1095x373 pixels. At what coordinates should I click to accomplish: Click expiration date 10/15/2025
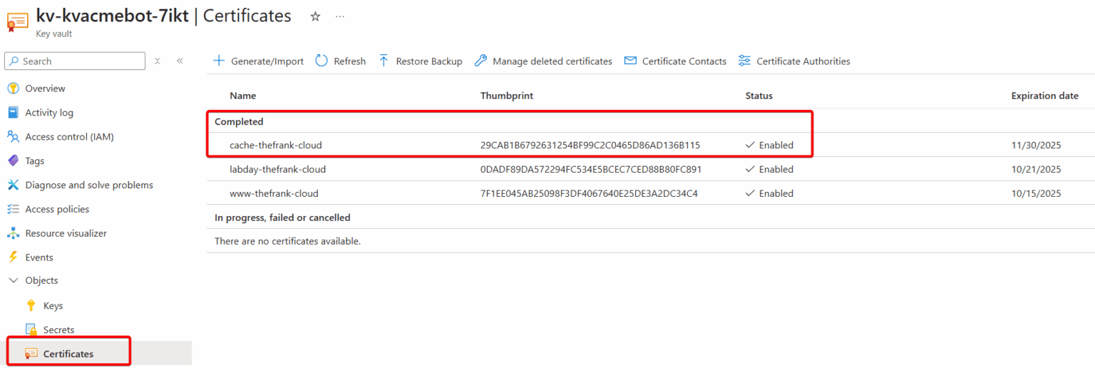click(1036, 193)
